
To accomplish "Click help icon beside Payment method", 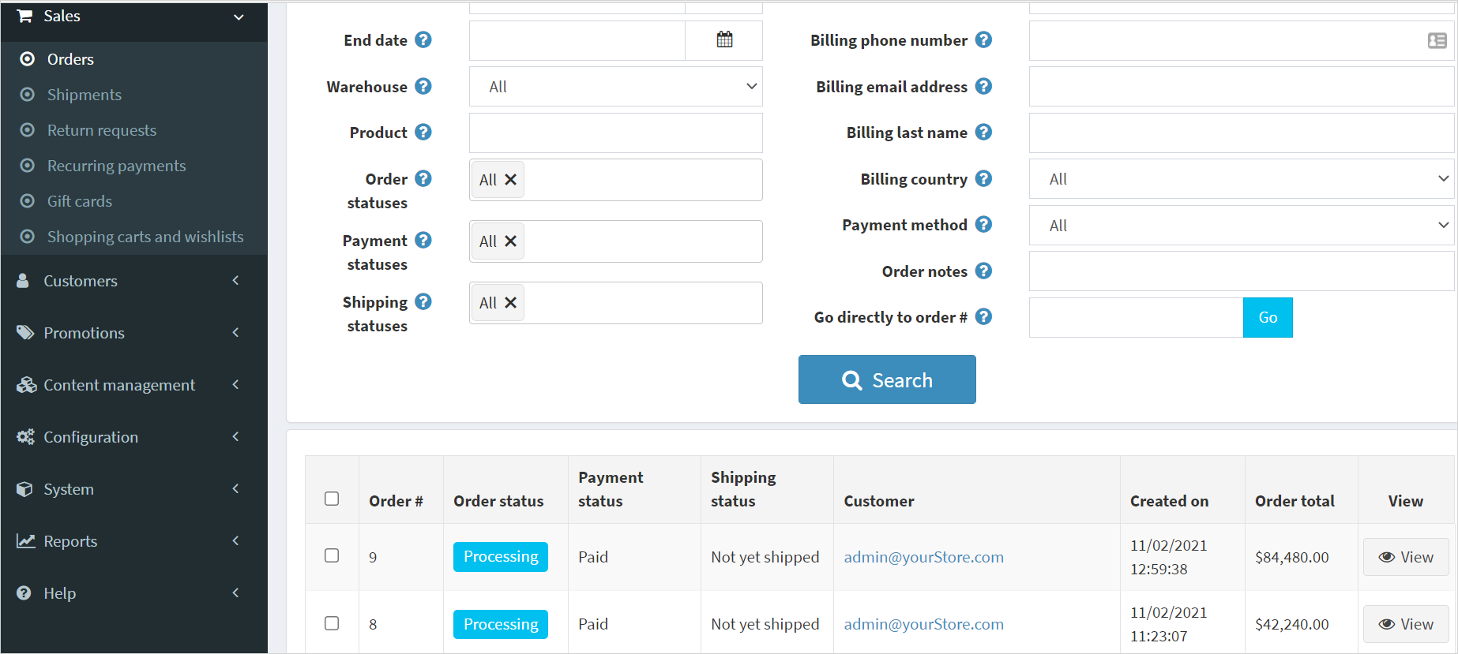I will tap(983, 224).
